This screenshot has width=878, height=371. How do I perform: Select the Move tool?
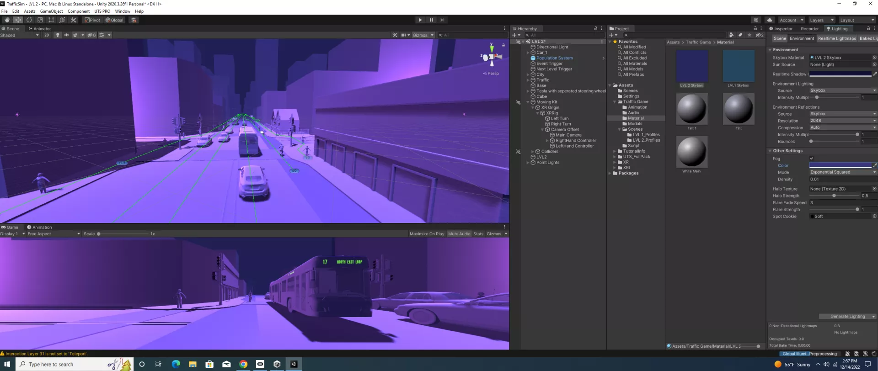coord(18,20)
